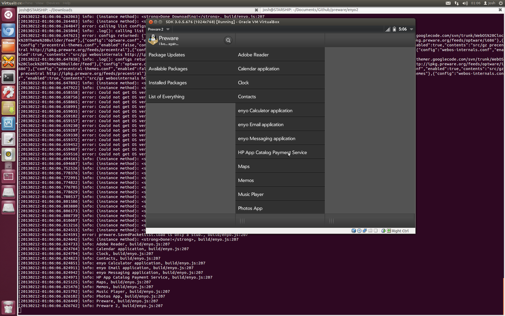Click the Preware penguin logo icon
The image size is (505, 316).
pos(153,39)
